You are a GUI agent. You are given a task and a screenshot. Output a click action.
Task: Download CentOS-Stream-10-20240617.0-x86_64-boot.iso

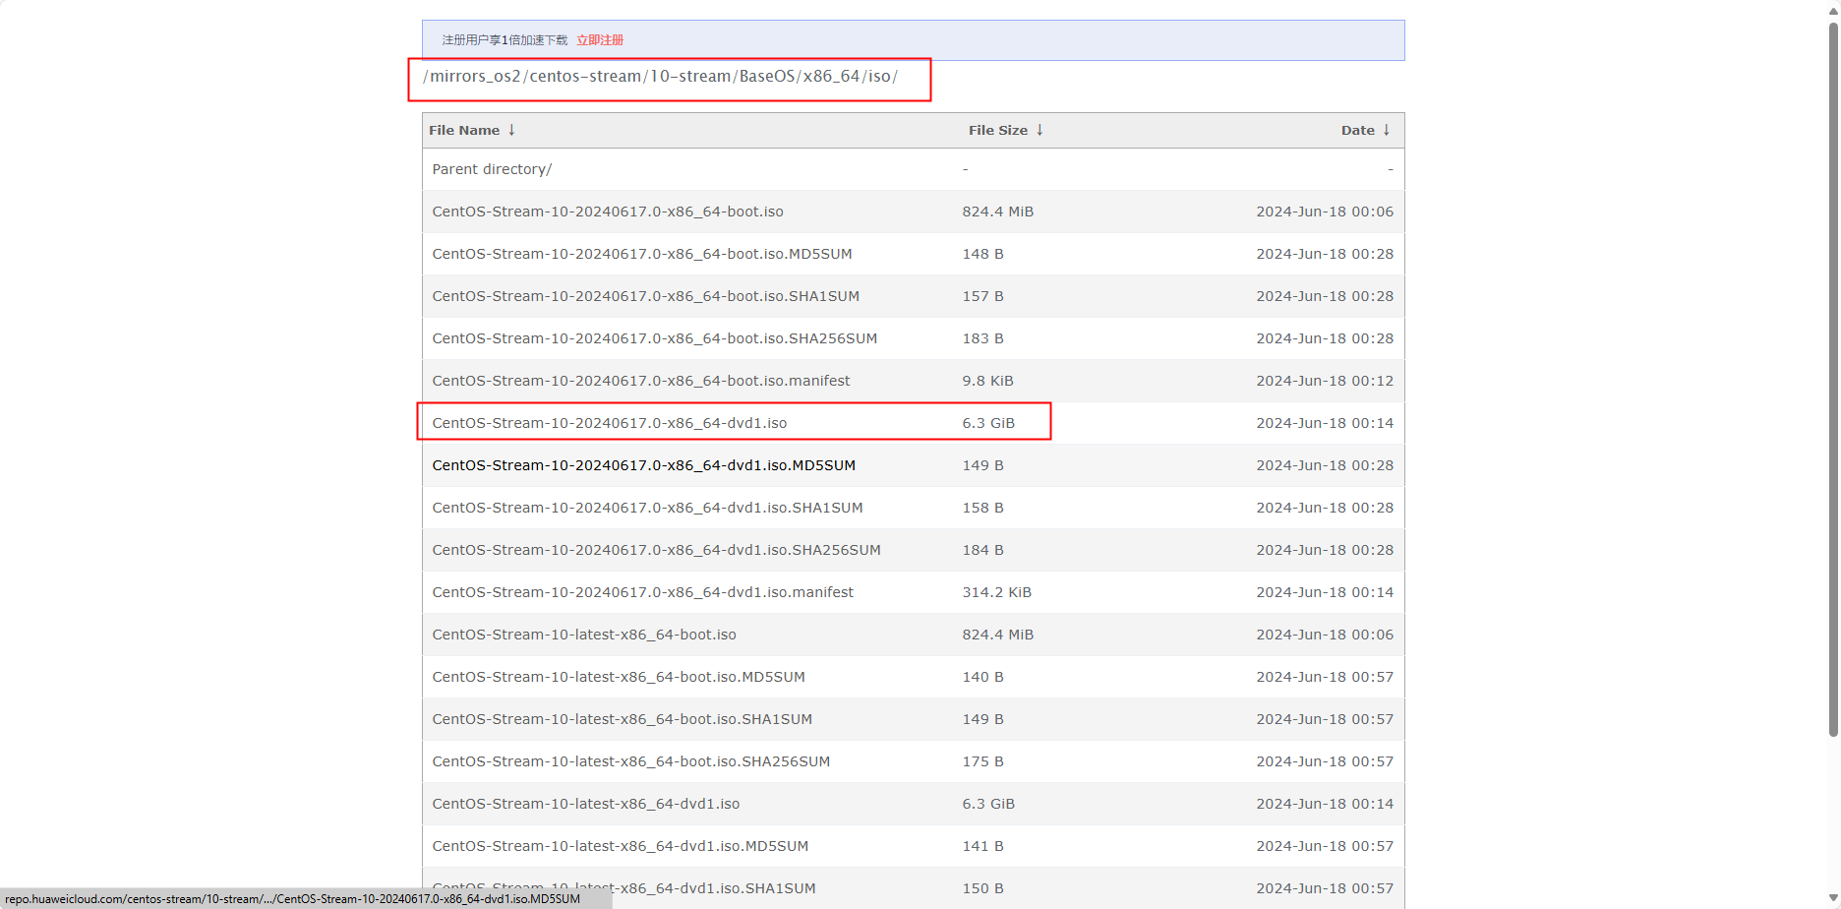608,212
